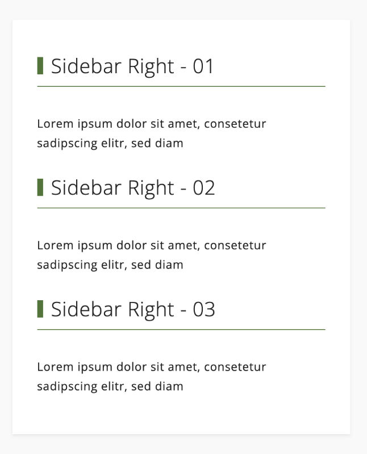
Task: Click the green divider under Sidebar Right - 02
Action: coord(181,208)
